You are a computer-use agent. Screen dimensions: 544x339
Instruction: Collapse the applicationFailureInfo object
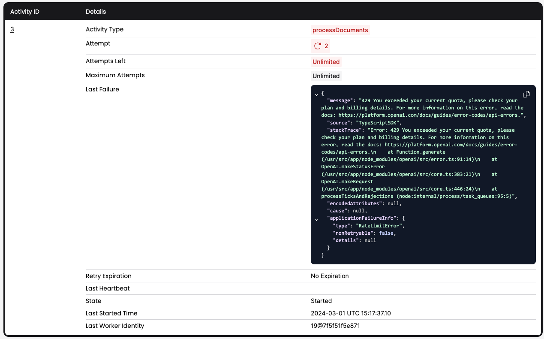pos(316,219)
